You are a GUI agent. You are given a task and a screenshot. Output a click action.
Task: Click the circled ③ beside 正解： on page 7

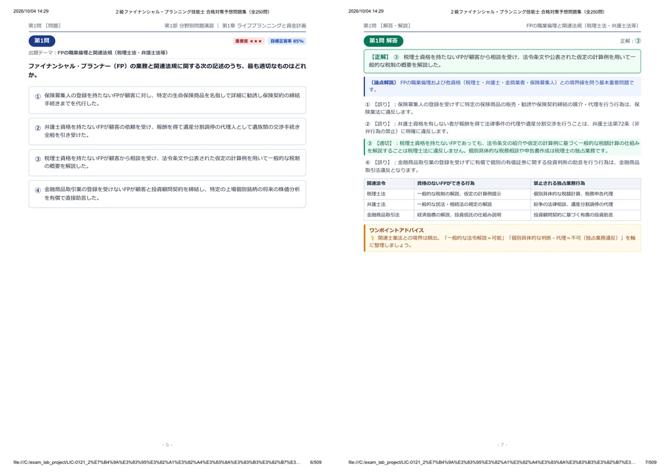(637, 41)
